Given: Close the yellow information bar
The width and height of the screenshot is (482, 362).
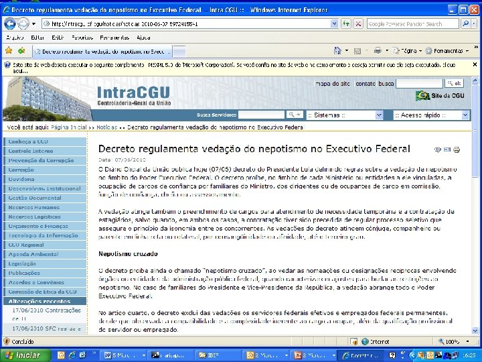Looking at the screenshot, I should tap(475, 64).
